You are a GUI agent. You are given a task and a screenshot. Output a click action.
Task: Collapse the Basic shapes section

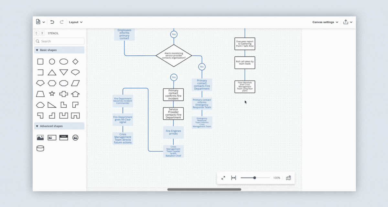point(37,50)
